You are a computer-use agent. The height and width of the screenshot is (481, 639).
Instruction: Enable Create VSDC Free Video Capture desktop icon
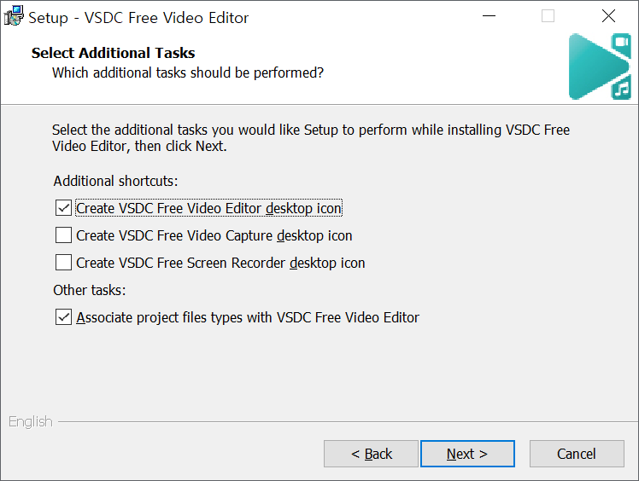click(x=64, y=235)
